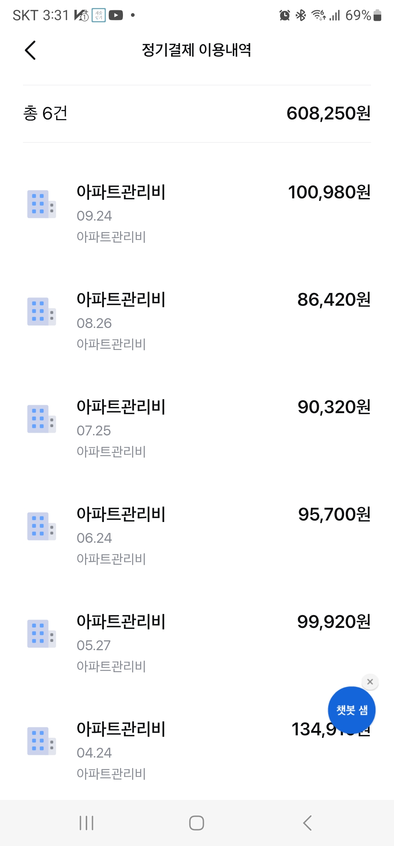The width and height of the screenshot is (394, 846).
Task: Select the 90,320원 payment record
Action: (x=197, y=428)
